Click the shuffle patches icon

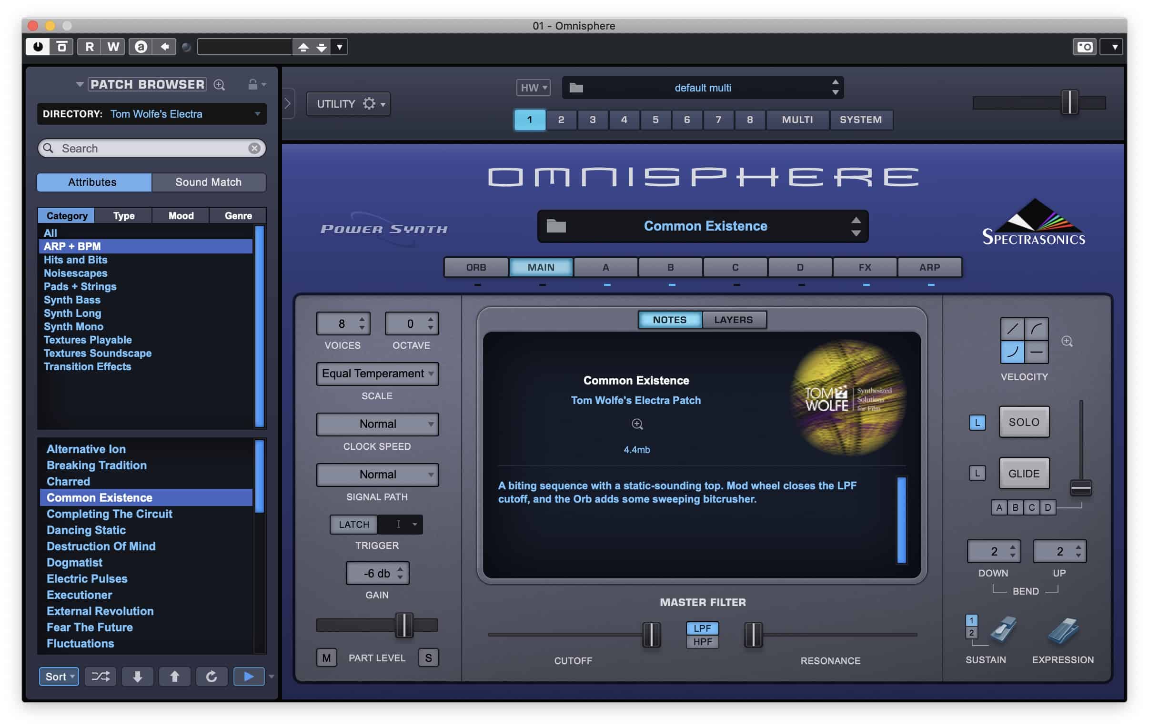point(100,677)
